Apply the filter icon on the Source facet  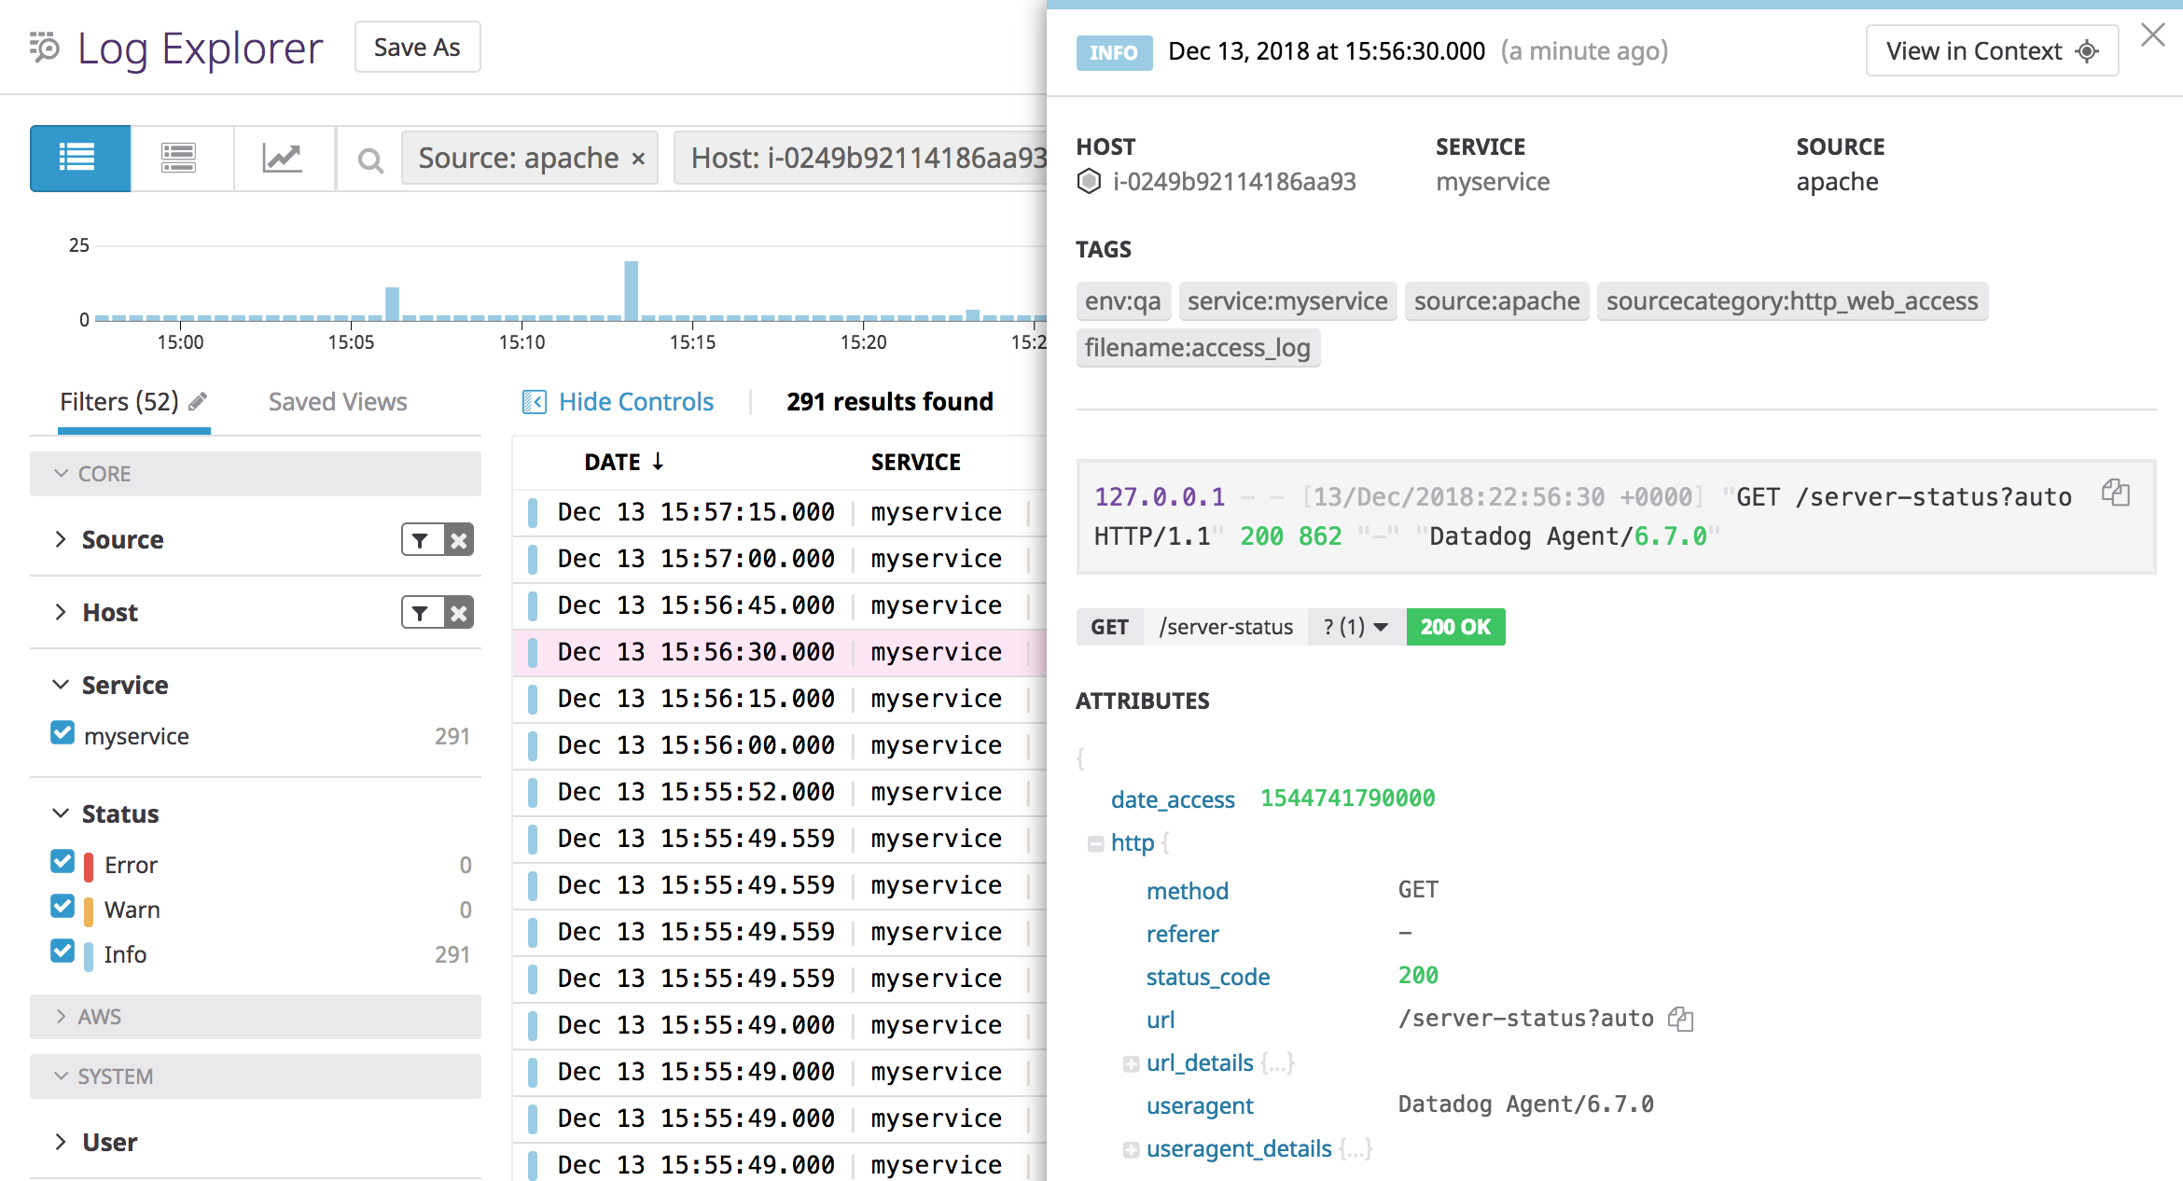point(419,539)
